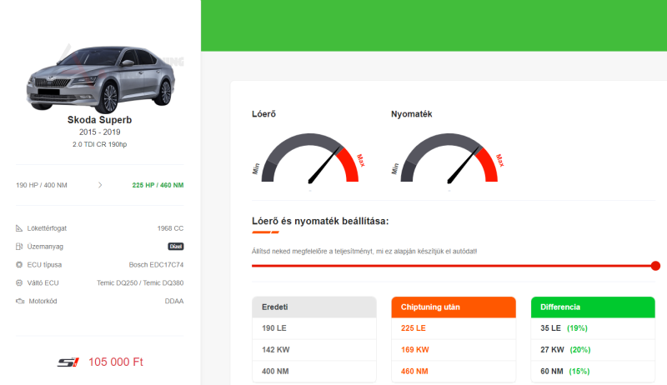The height and width of the screenshot is (385, 667).
Task: Click the 169 KW tuned cell
Action: click(x=454, y=350)
